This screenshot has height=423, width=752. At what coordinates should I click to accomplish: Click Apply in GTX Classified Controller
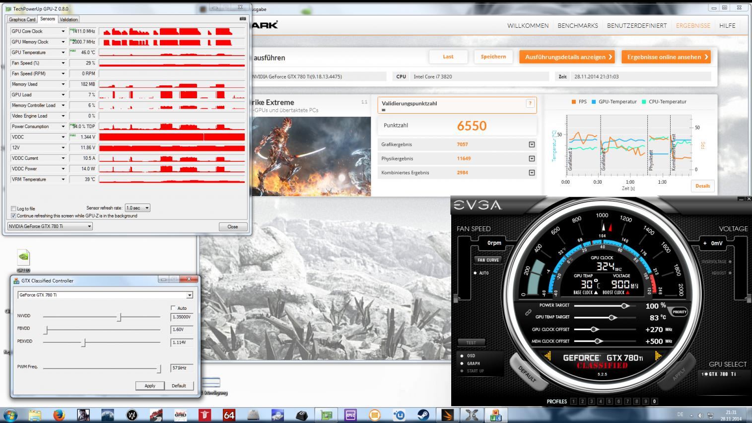tap(150, 386)
